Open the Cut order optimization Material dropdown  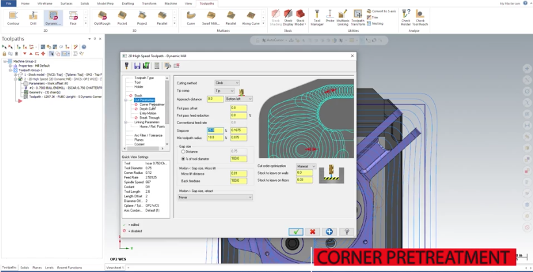(306, 166)
